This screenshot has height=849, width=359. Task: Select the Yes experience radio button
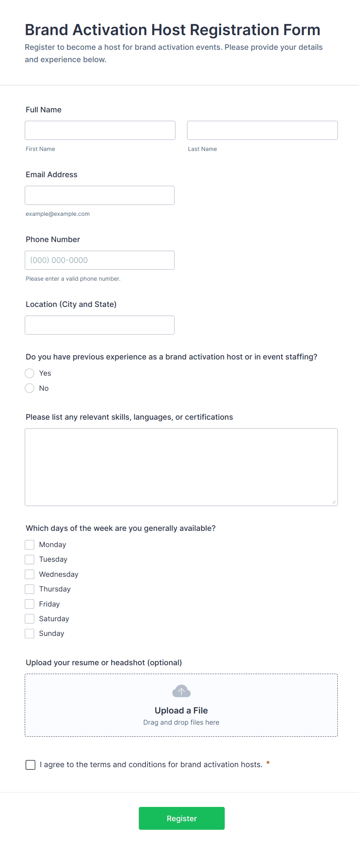pos(29,373)
